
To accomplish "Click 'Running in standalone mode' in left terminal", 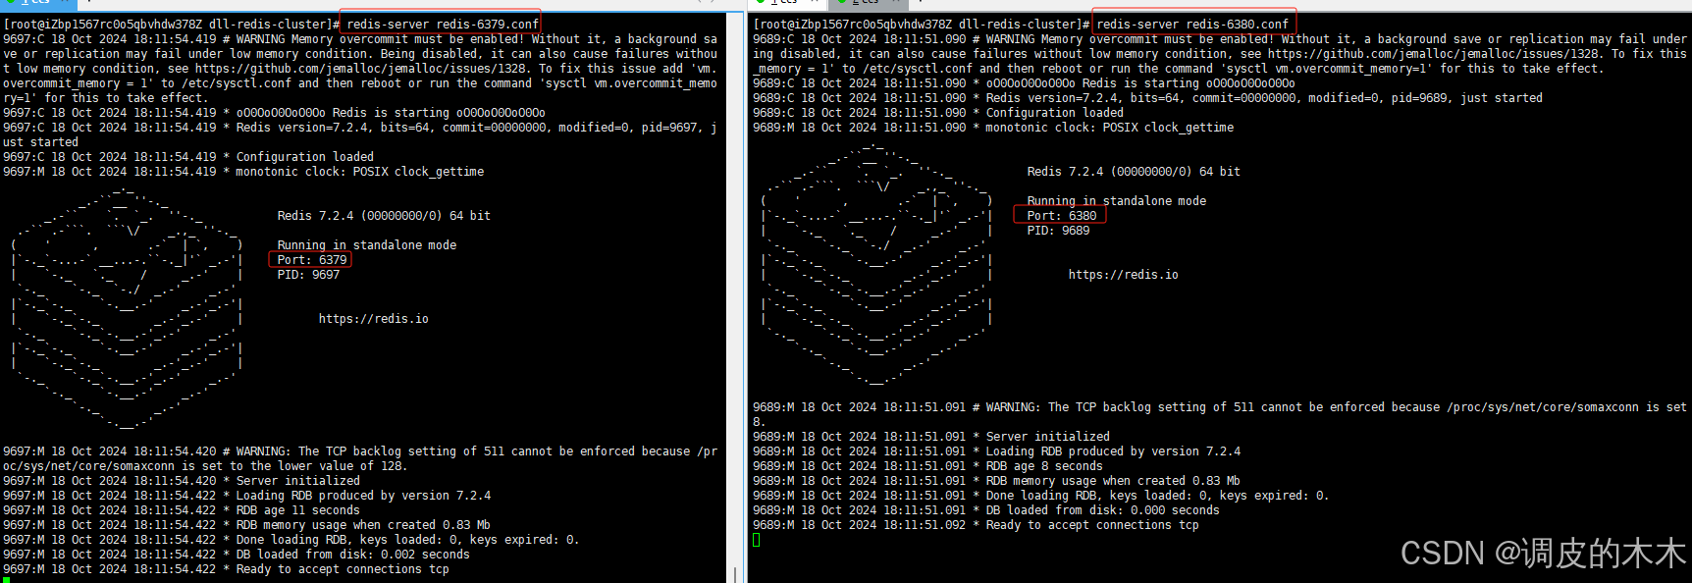I will click(x=366, y=245).
